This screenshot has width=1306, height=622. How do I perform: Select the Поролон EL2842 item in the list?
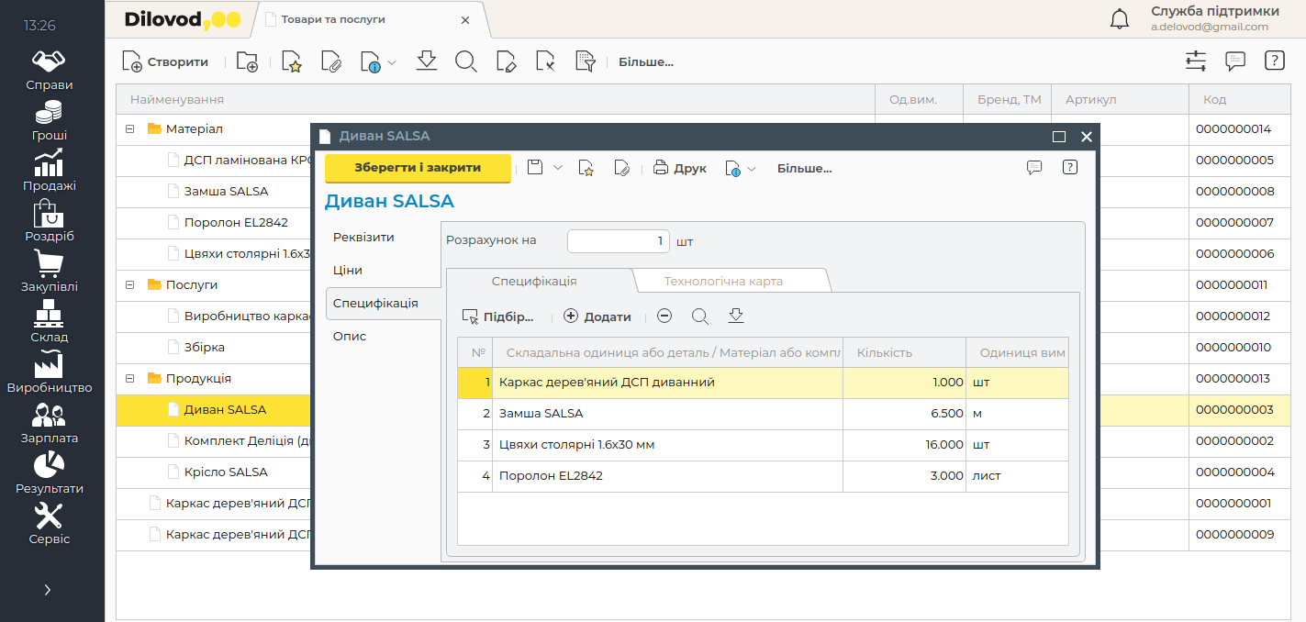point(236,223)
